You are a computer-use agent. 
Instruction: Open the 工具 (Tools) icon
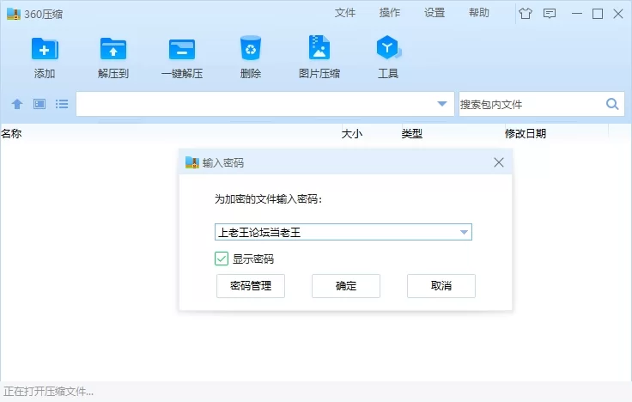point(388,49)
